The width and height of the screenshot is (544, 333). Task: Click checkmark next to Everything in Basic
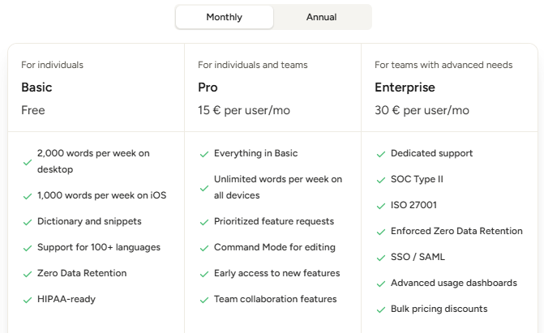pyautogui.click(x=204, y=154)
